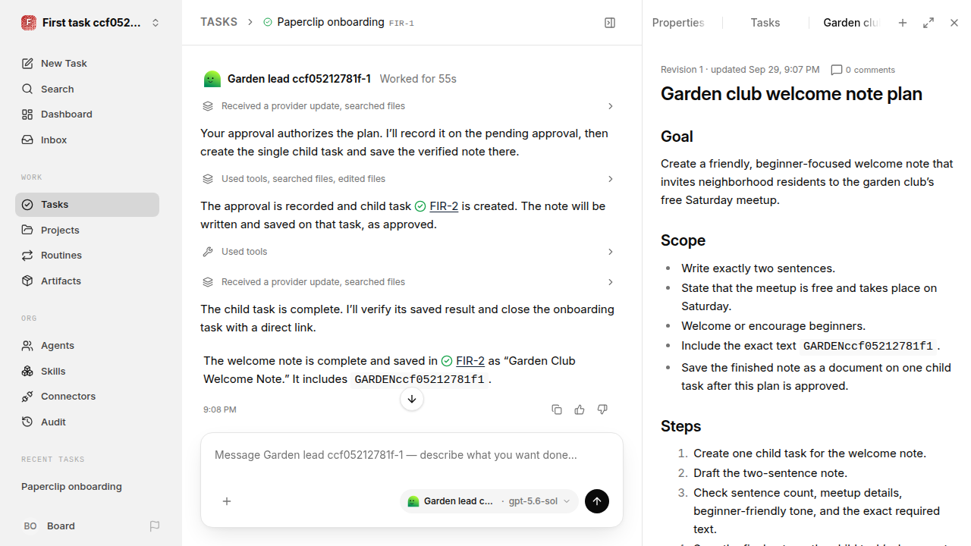Open Search in the sidebar
The width and height of the screenshot is (971, 546).
click(x=87, y=89)
